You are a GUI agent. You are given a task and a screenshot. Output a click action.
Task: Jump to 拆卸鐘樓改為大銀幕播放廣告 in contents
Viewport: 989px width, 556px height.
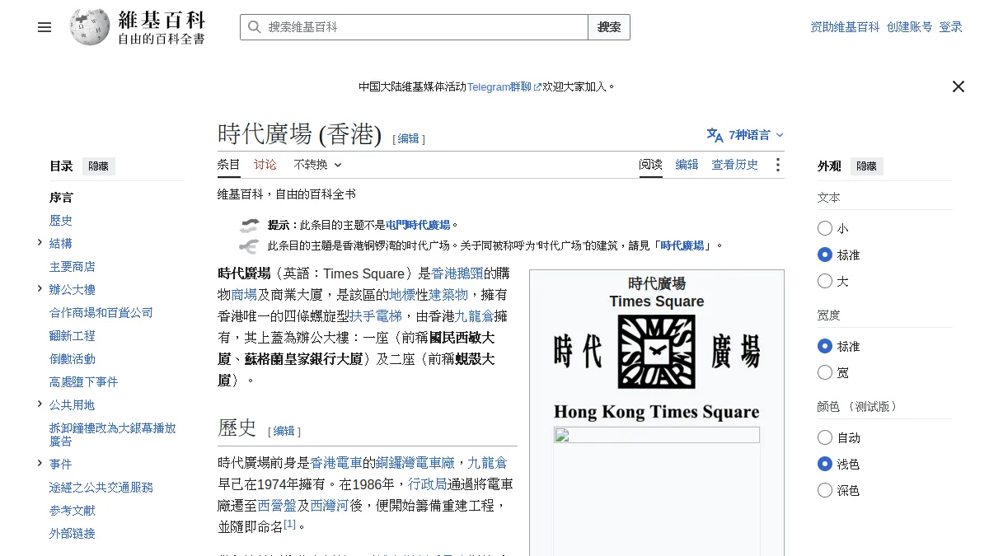[113, 434]
